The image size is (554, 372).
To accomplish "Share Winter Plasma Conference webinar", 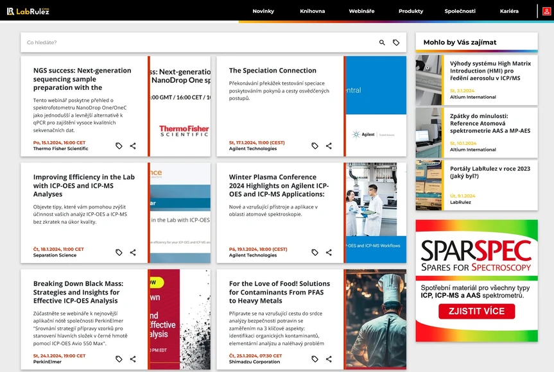I will coord(329,252).
